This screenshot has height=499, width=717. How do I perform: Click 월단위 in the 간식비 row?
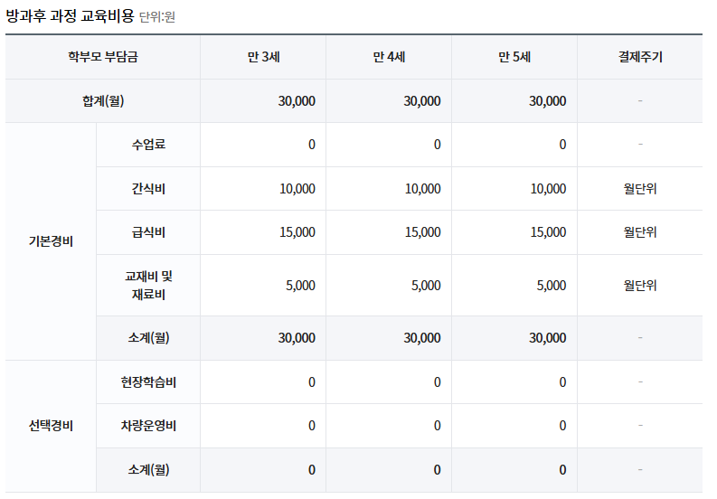(x=639, y=189)
